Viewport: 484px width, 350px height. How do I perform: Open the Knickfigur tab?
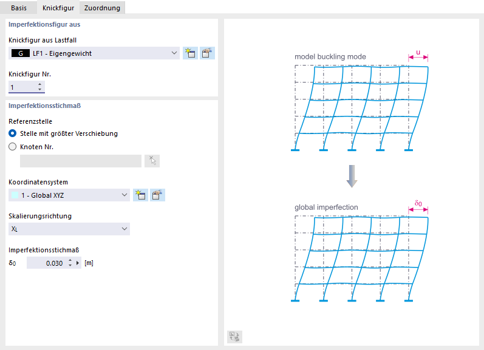pos(58,7)
